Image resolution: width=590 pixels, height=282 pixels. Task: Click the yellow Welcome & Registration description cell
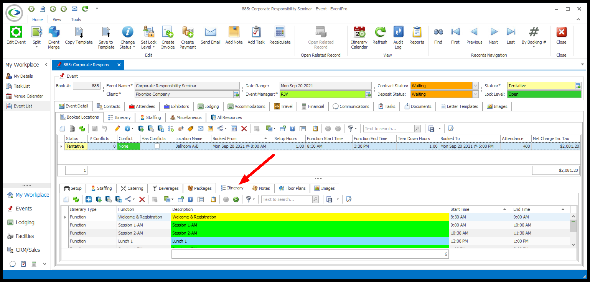click(x=310, y=217)
